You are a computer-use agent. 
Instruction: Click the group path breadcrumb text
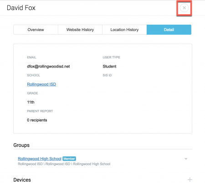coord(64,164)
